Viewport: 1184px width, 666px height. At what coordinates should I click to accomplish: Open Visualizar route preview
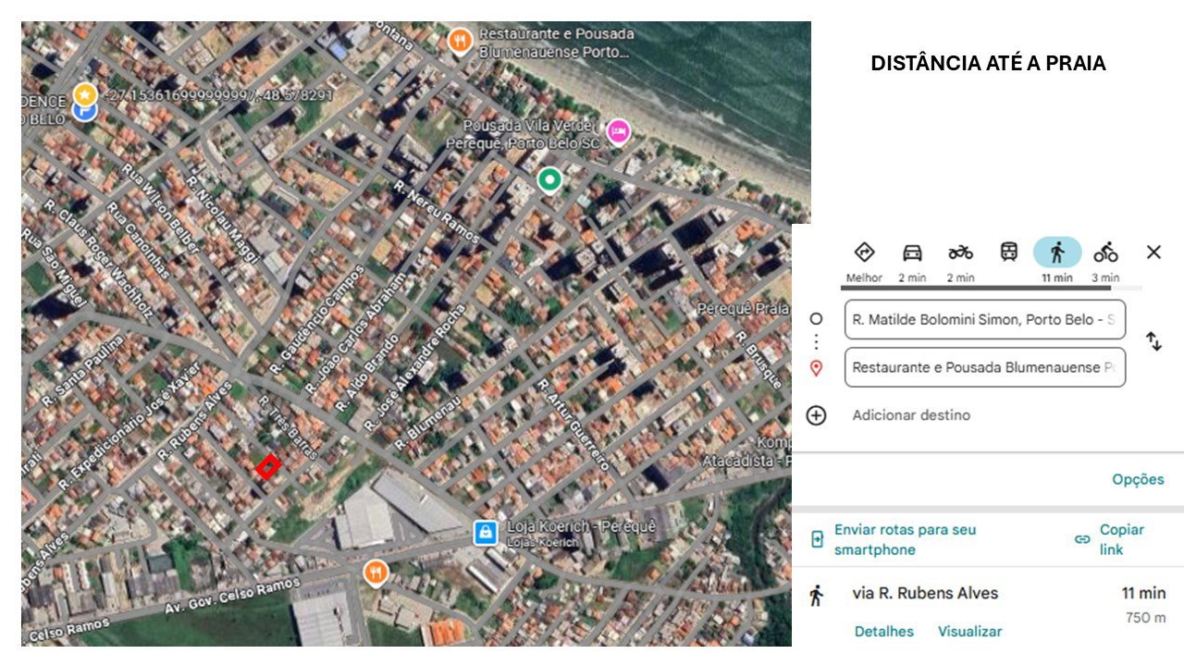[969, 632]
